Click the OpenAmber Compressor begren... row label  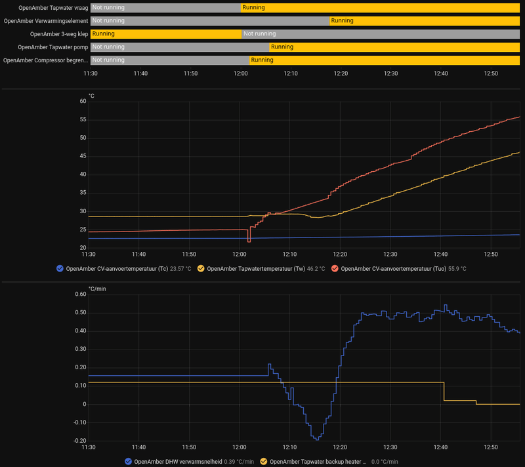pyautogui.click(x=45, y=60)
